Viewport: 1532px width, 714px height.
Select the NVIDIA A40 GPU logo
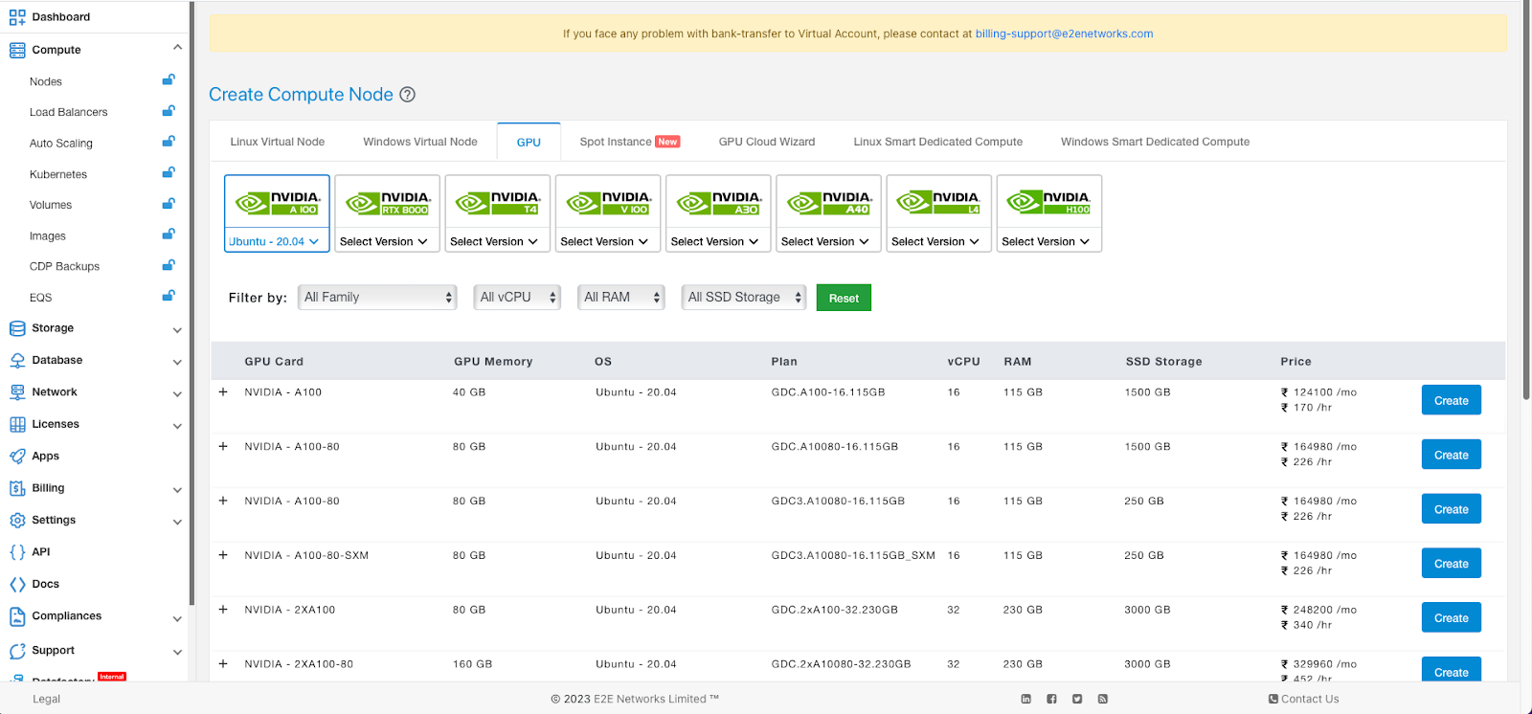pos(829,203)
